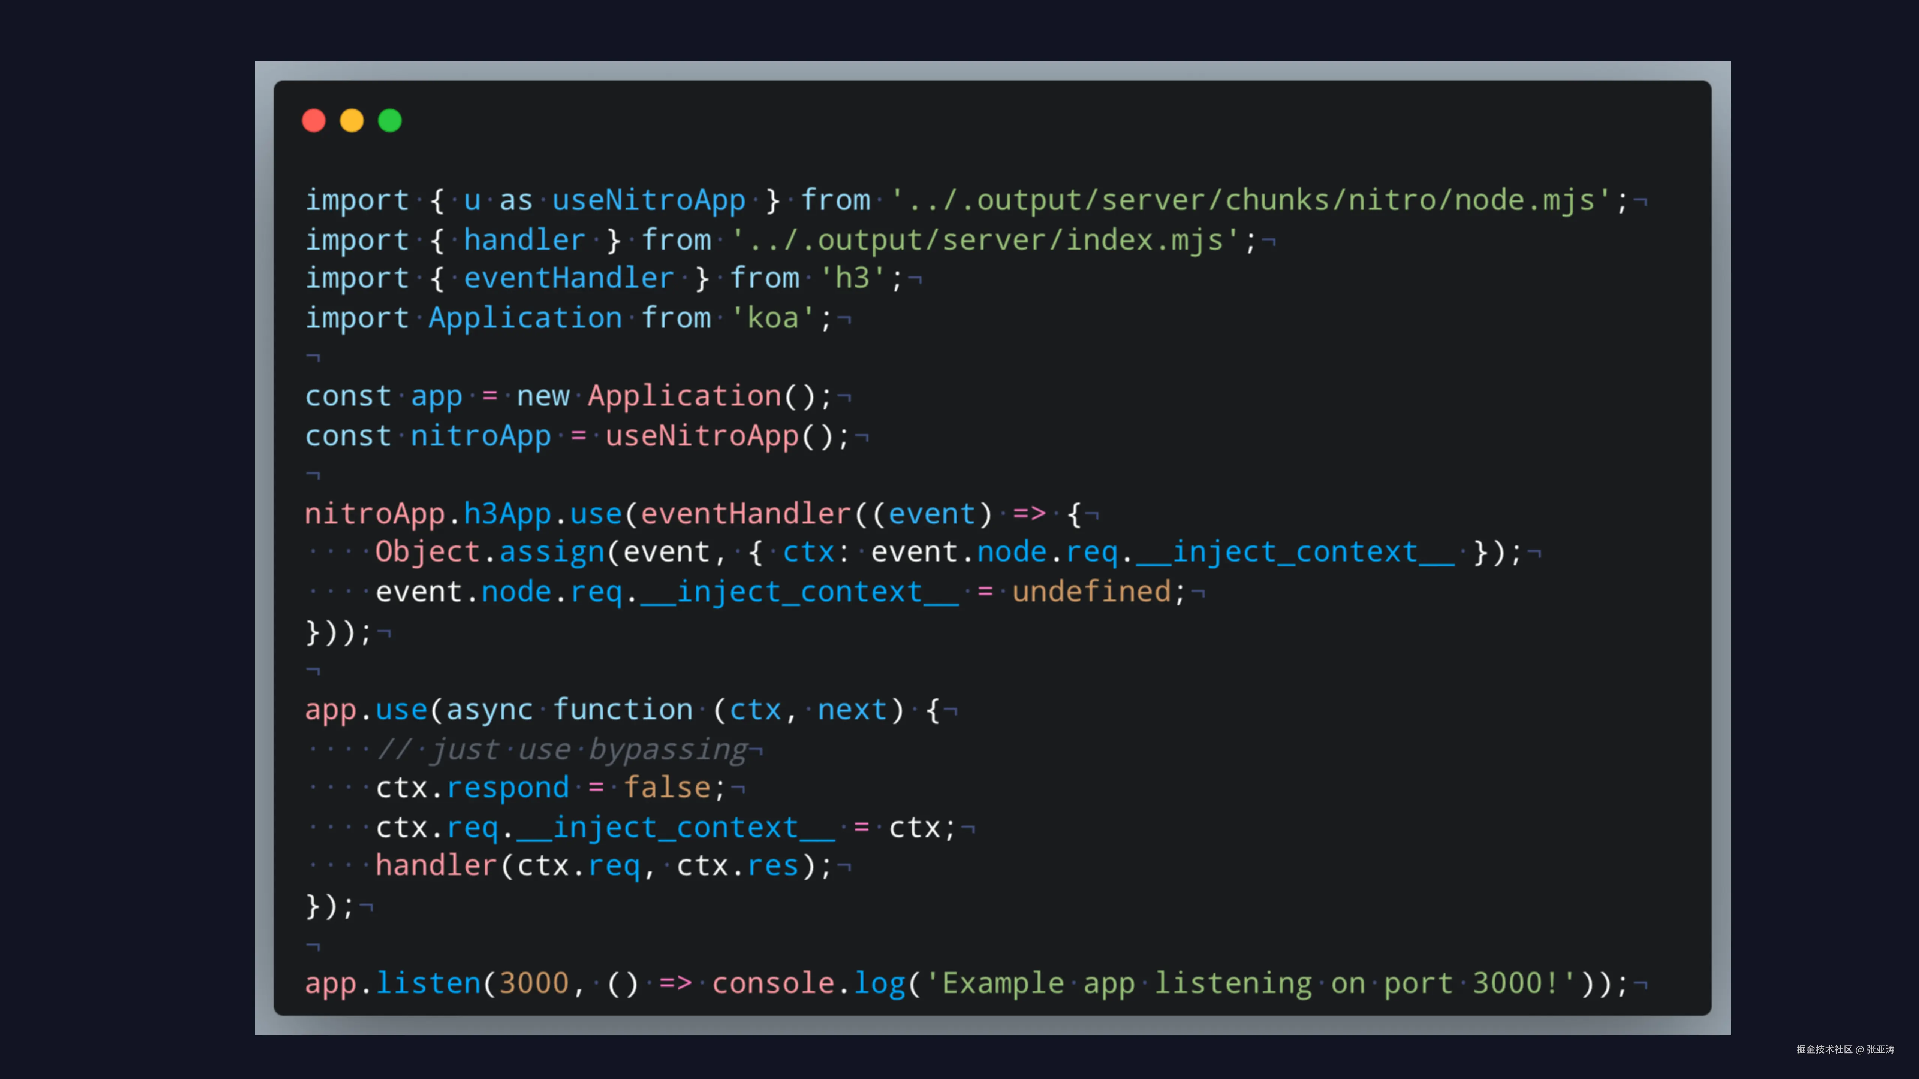This screenshot has height=1079, width=1919.
Task: Click the yellow minimize dot
Action: coord(352,120)
